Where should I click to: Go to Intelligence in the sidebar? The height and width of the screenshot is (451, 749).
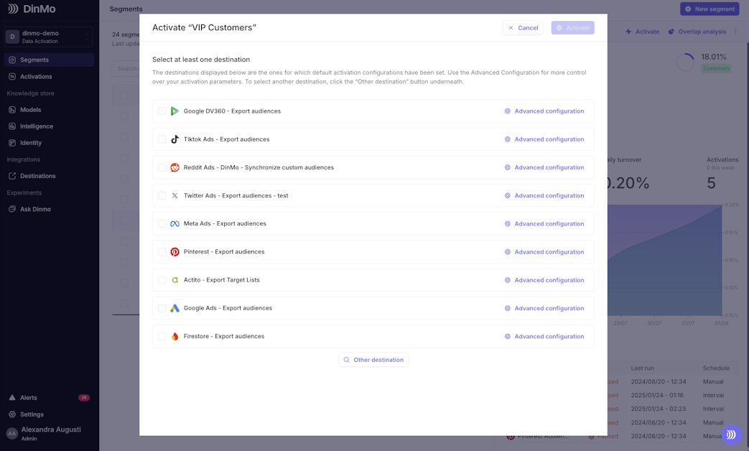(49, 126)
